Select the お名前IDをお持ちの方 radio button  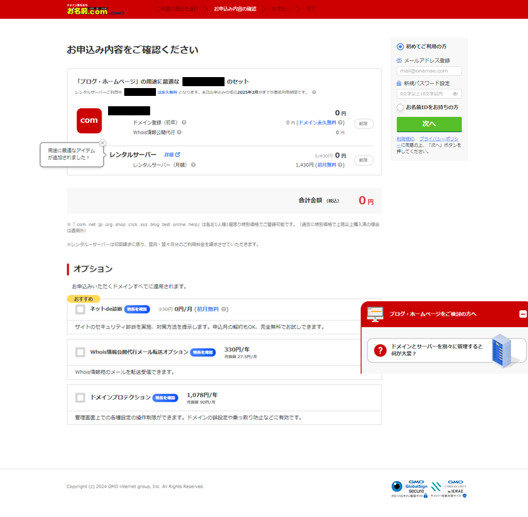pos(400,106)
